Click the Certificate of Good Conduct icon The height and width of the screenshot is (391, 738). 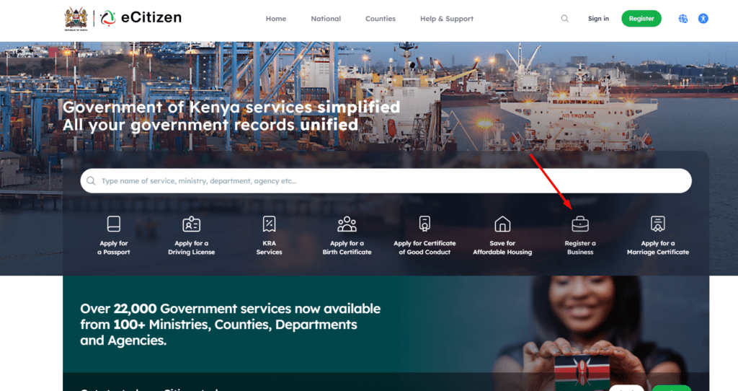click(x=424, y=224)
